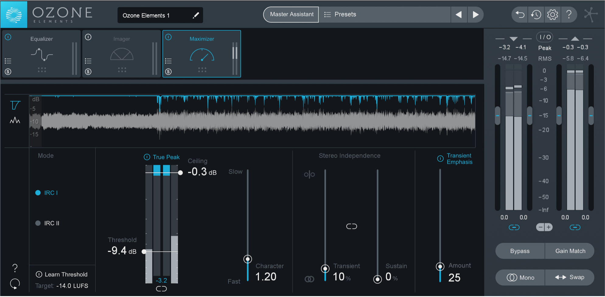The width and height of the screenshot is (605, 297).
Task: Select the Maximizer gauge icon
Action: pos(202,55)
